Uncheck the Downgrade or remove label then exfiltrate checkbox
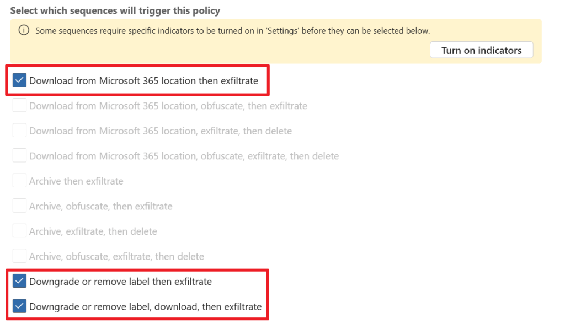The image size is (565, 324). pyautogui.click(x=19, y=282)
